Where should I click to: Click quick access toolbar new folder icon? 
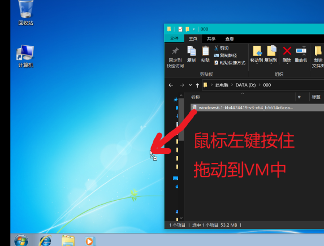187,29
